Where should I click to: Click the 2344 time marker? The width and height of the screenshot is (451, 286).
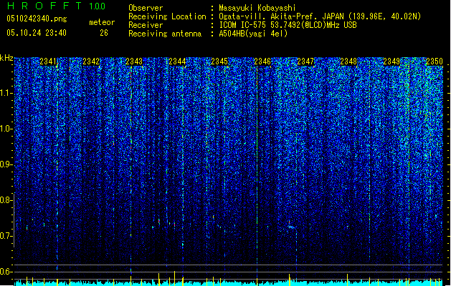(x=177, y=61)
